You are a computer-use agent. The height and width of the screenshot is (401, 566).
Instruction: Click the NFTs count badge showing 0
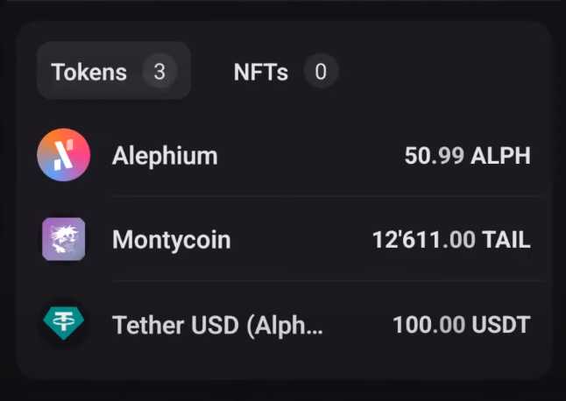coord(321,72)
